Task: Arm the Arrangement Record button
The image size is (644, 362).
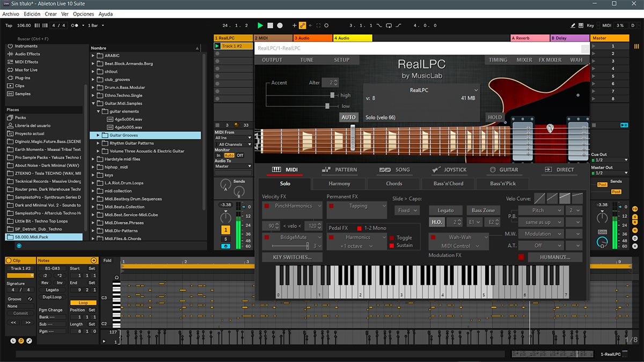Action: 281,25
